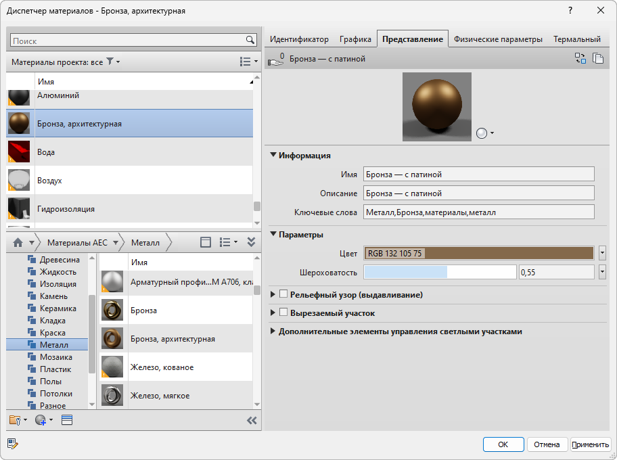The image size is (617, 460).
Task: Select the Представление tab
Action: pos(413,39)
